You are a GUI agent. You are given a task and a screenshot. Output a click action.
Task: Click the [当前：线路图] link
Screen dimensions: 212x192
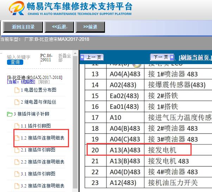tap(21, 82)
